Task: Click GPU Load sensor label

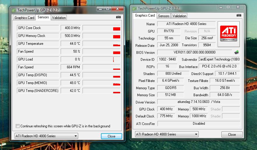Action: point(38,59)
